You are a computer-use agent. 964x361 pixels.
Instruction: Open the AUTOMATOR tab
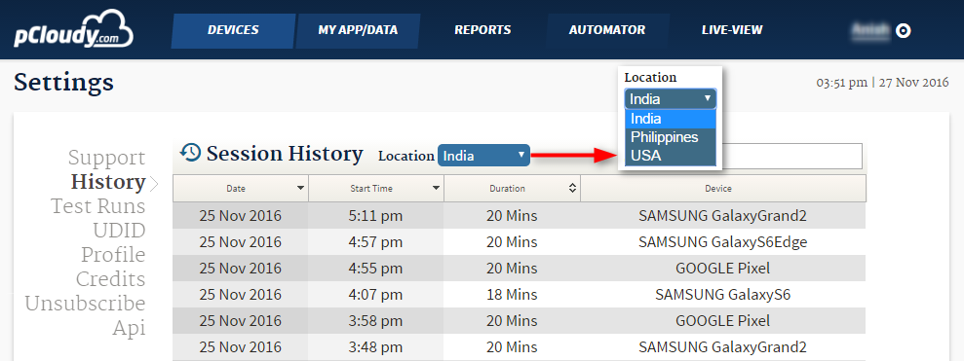[607, 30]
